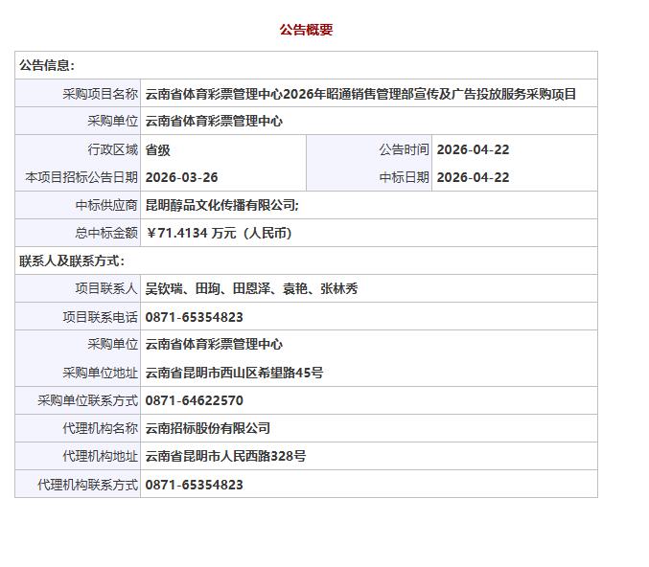The height and width of the screenshot is (567, 649).
Task: Click the agency name 云南招标股份有限公司
Action: pyautogui.click(x=208, y=428)
